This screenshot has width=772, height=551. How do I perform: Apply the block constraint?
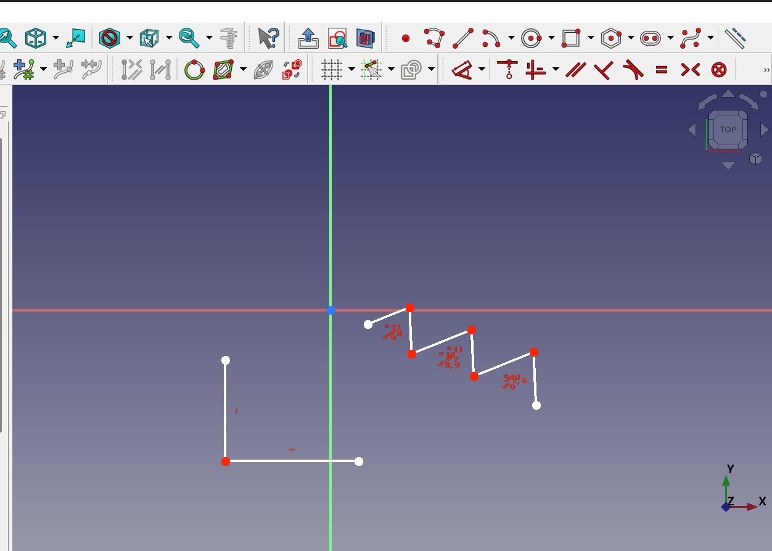pyautogui.click(x=719, y=70)
